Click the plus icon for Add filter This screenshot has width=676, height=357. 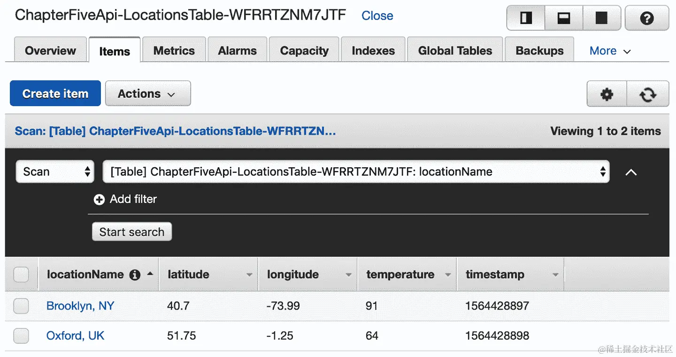tap(99, 200)
